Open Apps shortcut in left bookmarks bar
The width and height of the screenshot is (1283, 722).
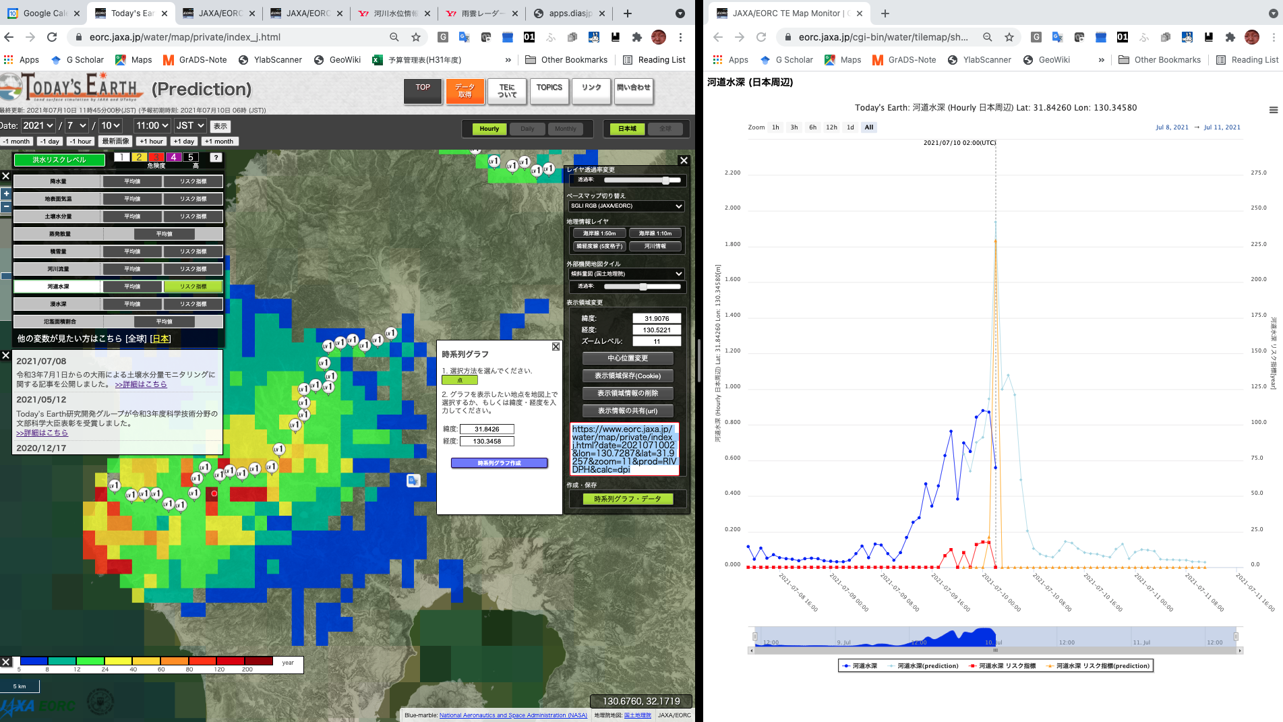[x=22, y=59]
